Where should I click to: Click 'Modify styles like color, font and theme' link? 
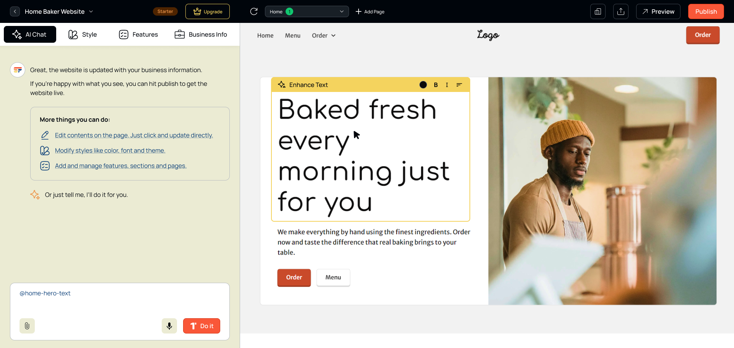click(x=110, y=150)
